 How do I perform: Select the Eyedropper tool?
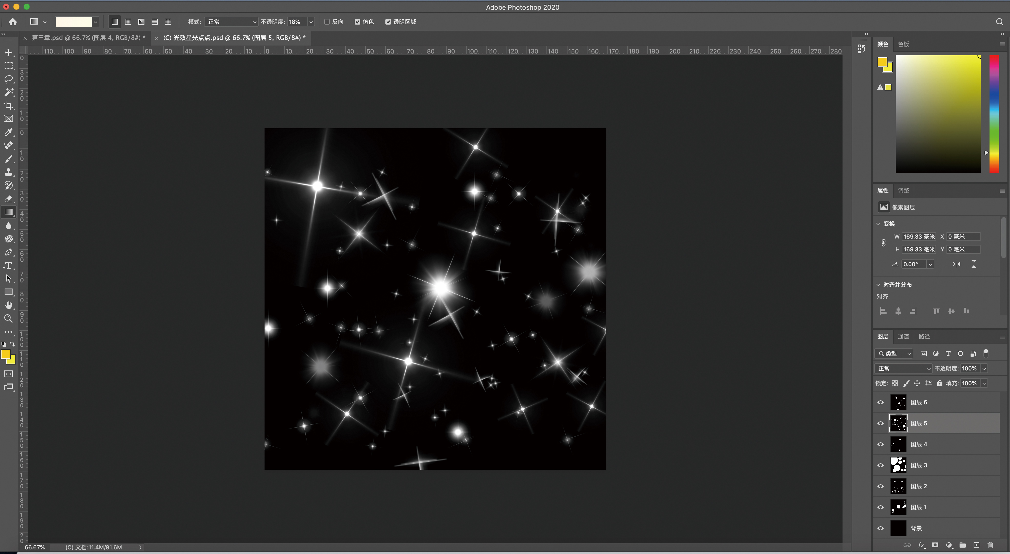pyautogui.click(x=8, y=132)
